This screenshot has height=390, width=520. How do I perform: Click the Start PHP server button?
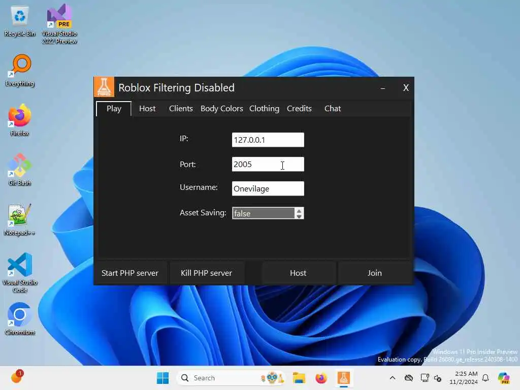coord(130,273)
